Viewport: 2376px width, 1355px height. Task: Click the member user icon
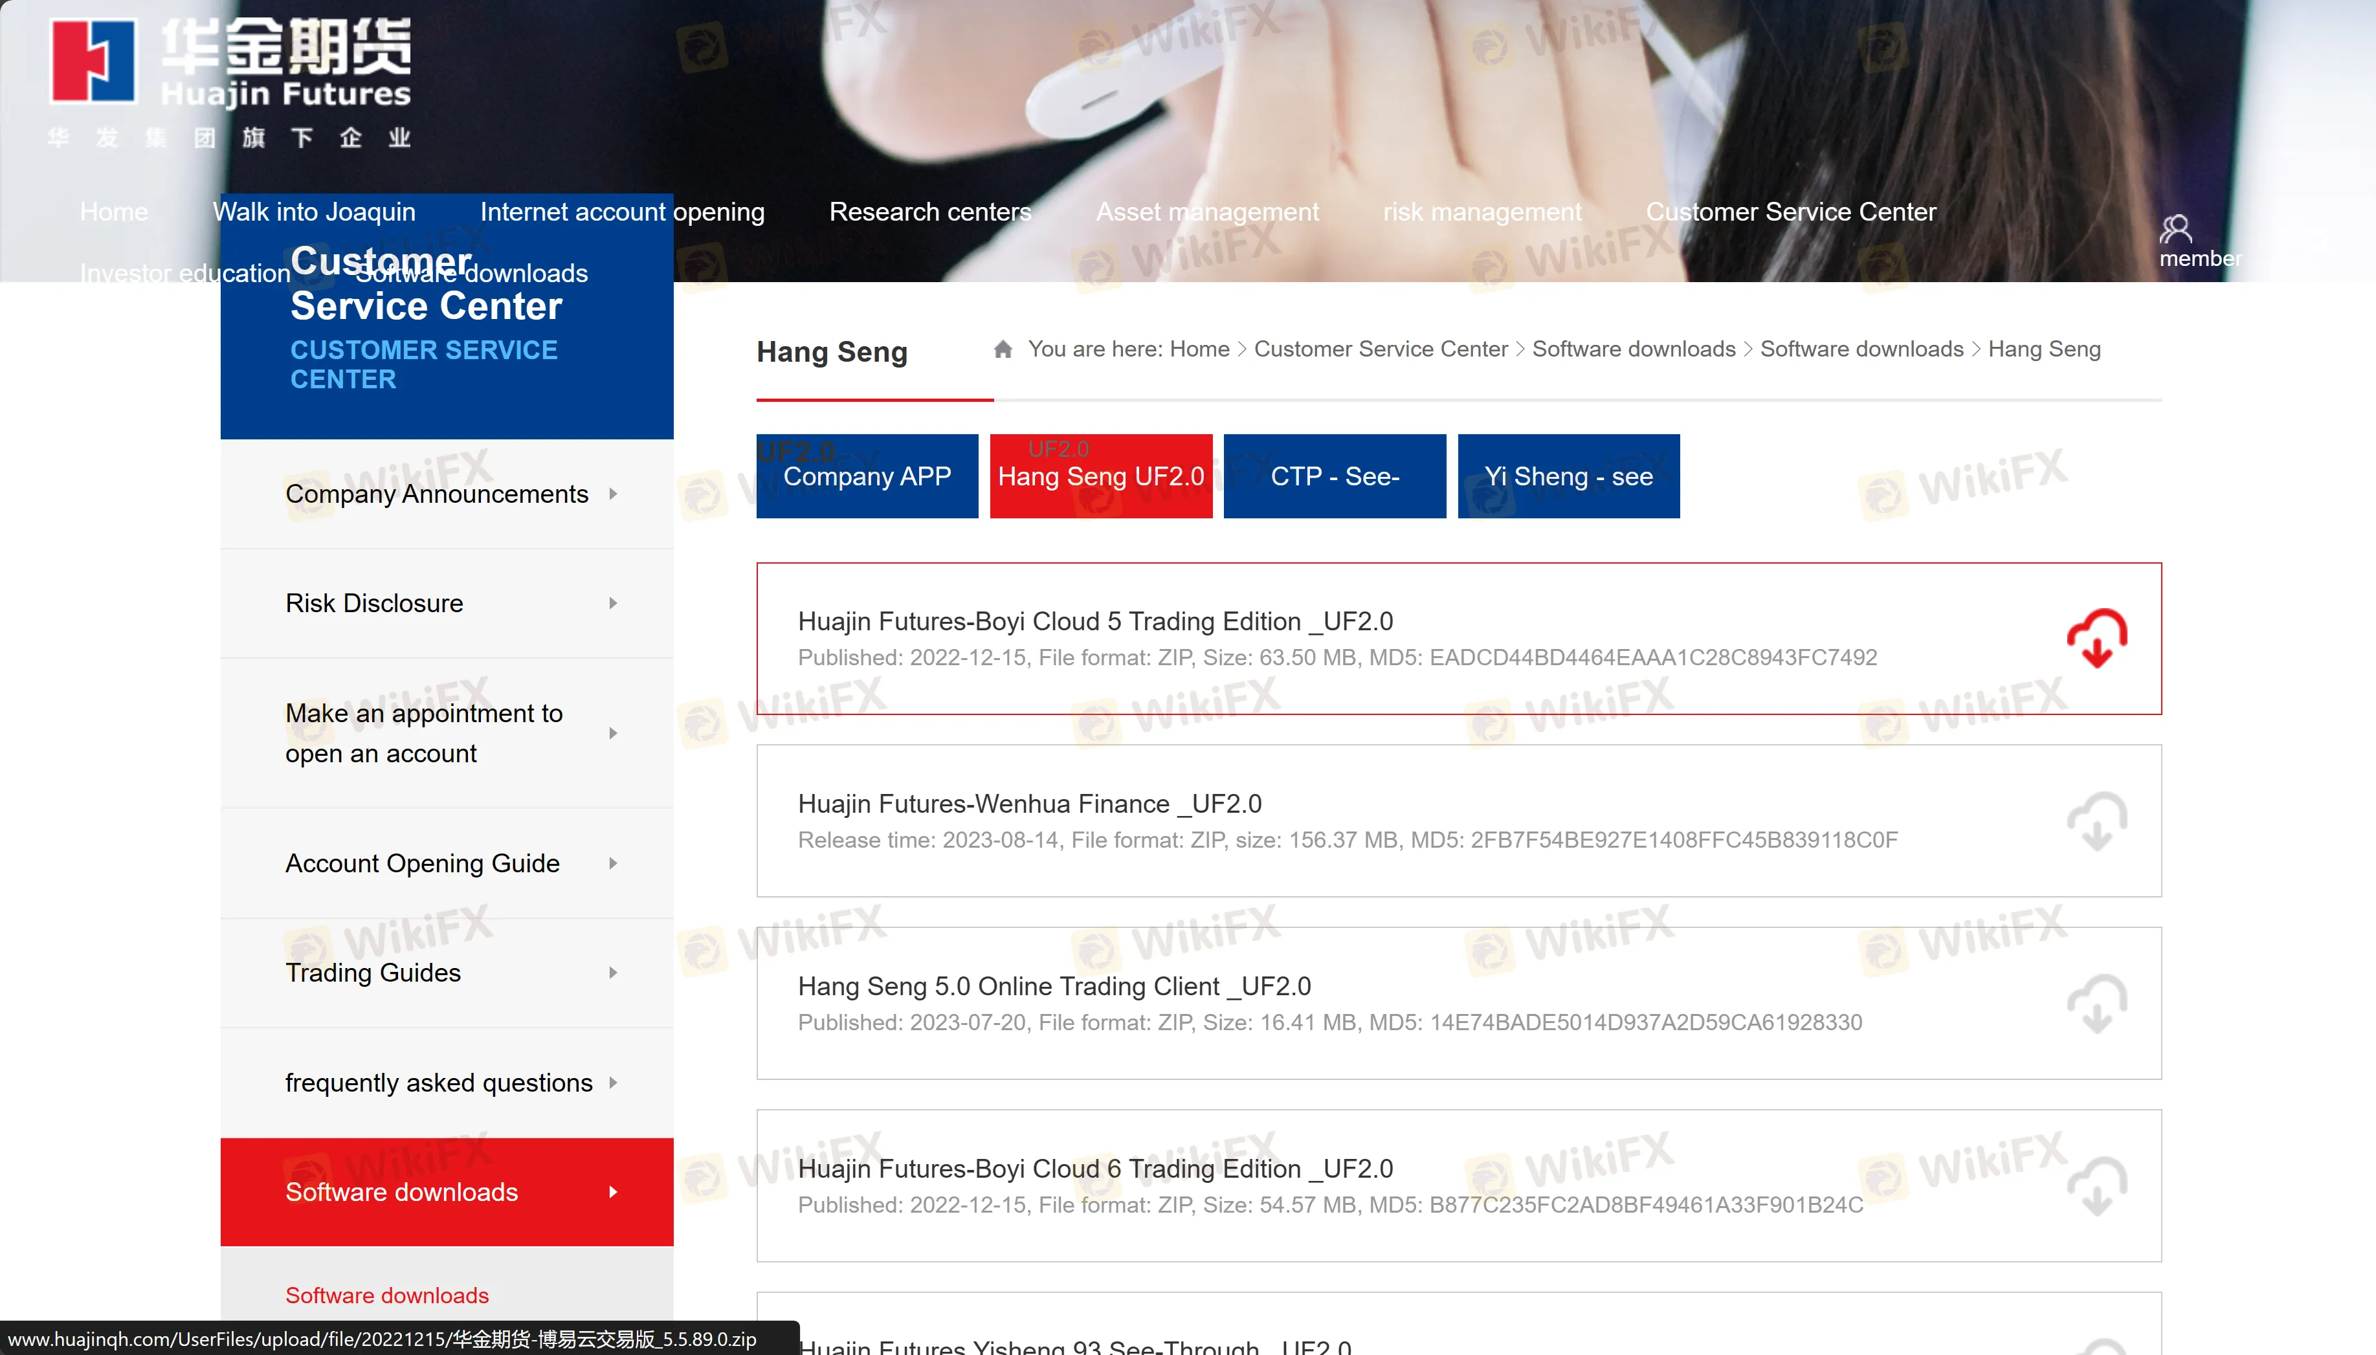pyautogui.click(x=2175, y=228)
